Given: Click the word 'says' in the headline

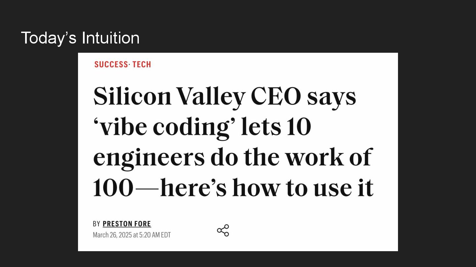Looking at the screenshot, I should (331, 97).
